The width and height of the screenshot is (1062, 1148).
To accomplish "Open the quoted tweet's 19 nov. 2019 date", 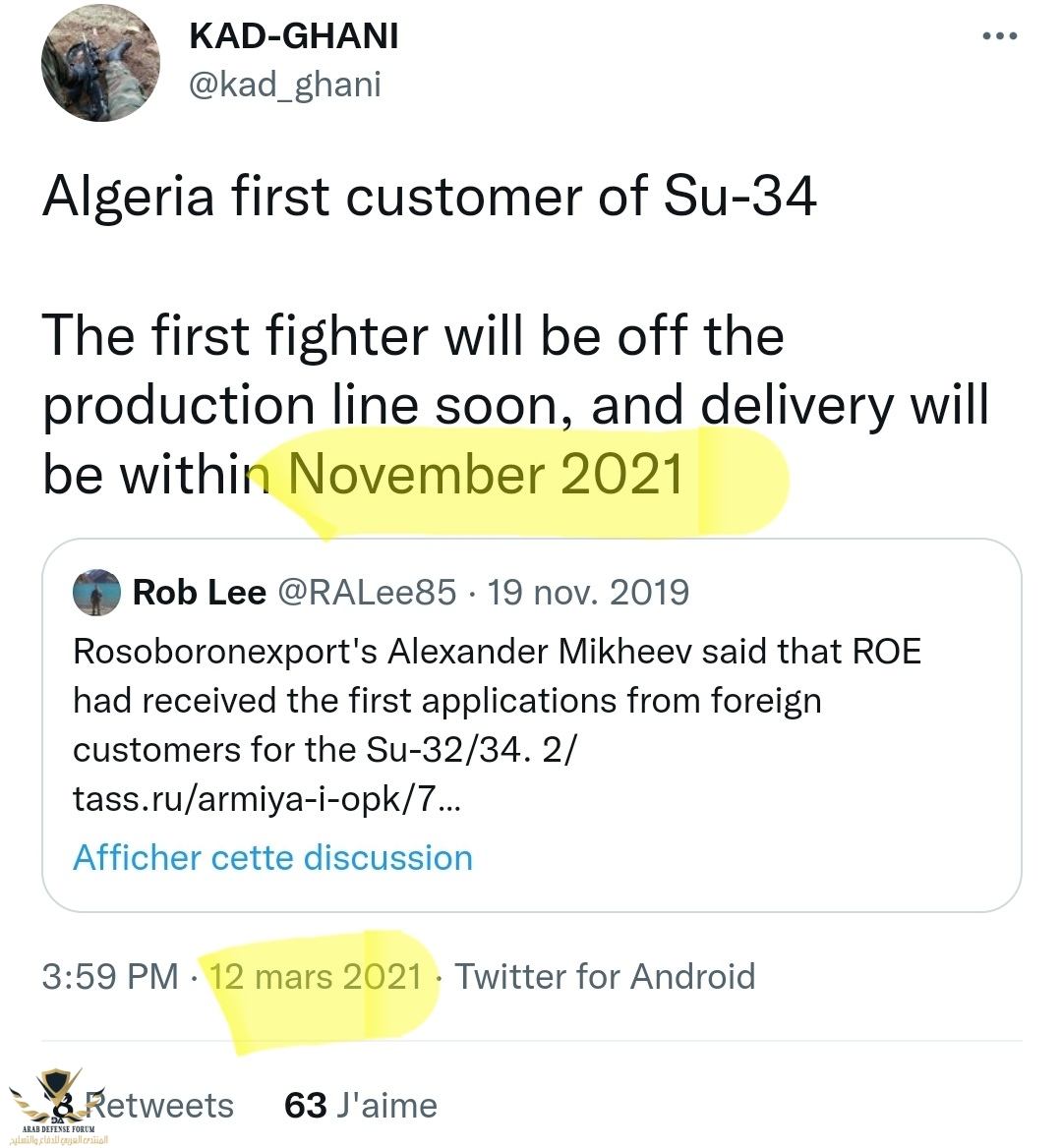I will [x=588, y=593].
